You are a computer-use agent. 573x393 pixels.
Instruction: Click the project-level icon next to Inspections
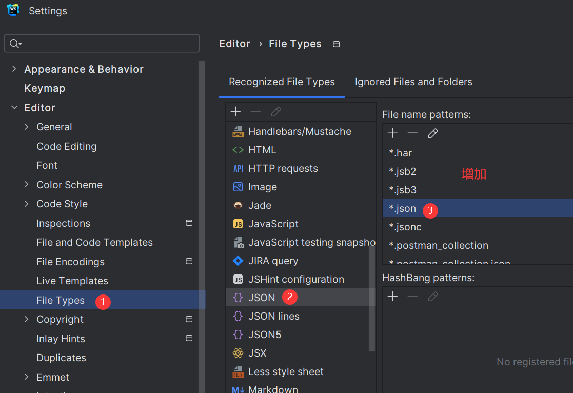[189, 223]
